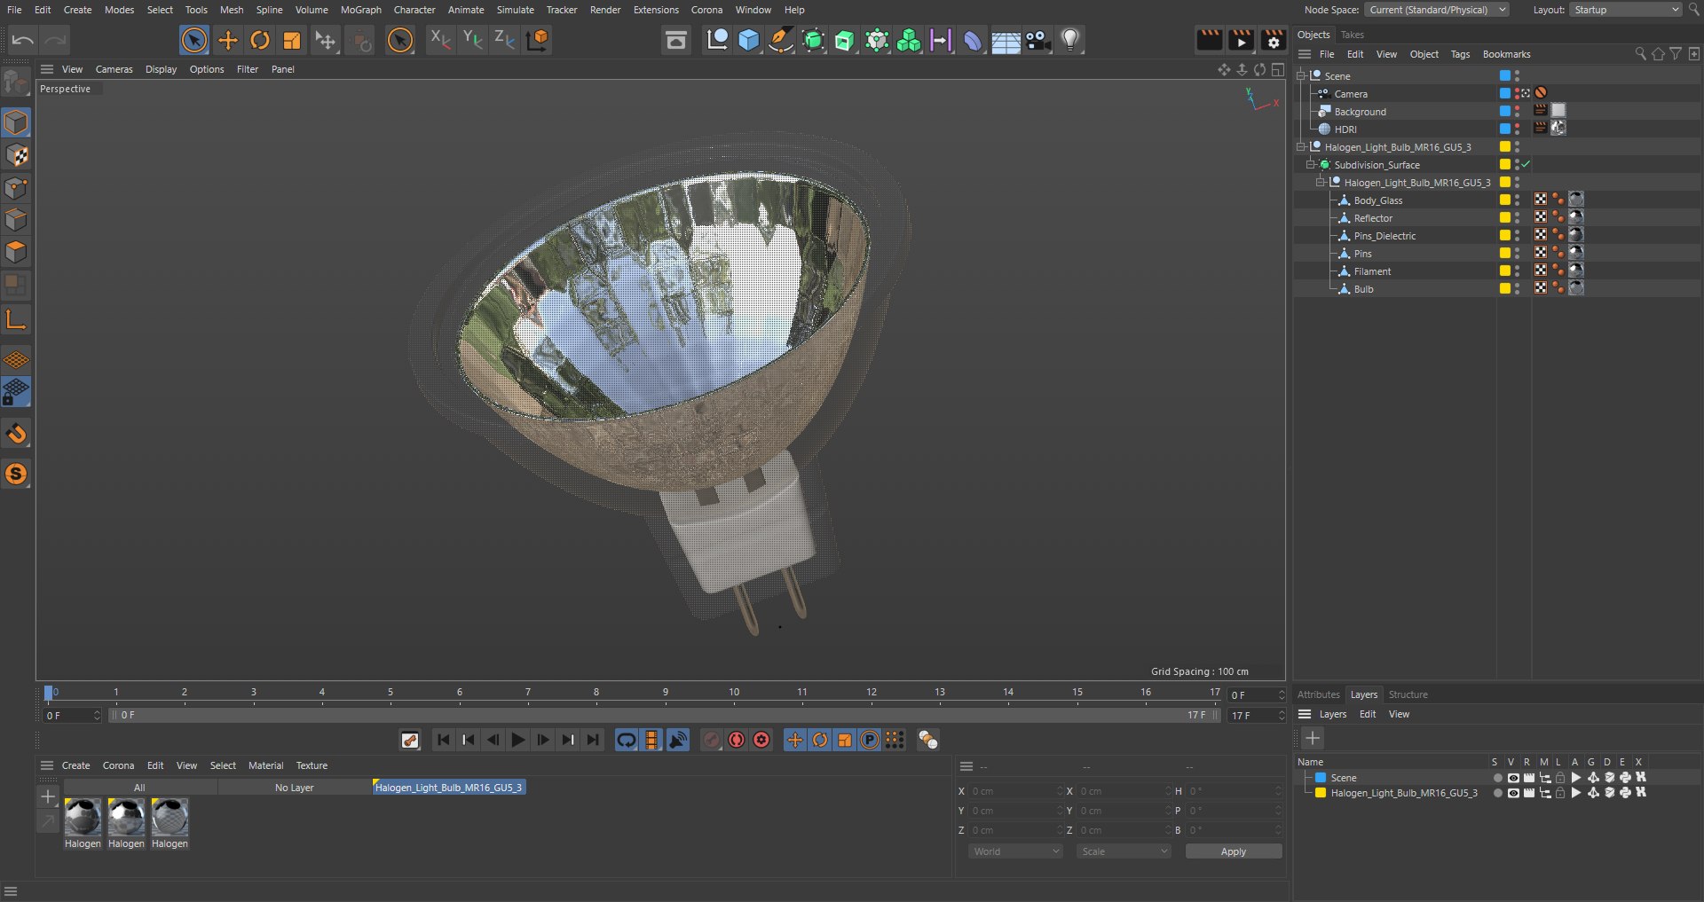Click the Undo arrow icon
Viewport: 1704px width, 902px height.
click(23, 40)
